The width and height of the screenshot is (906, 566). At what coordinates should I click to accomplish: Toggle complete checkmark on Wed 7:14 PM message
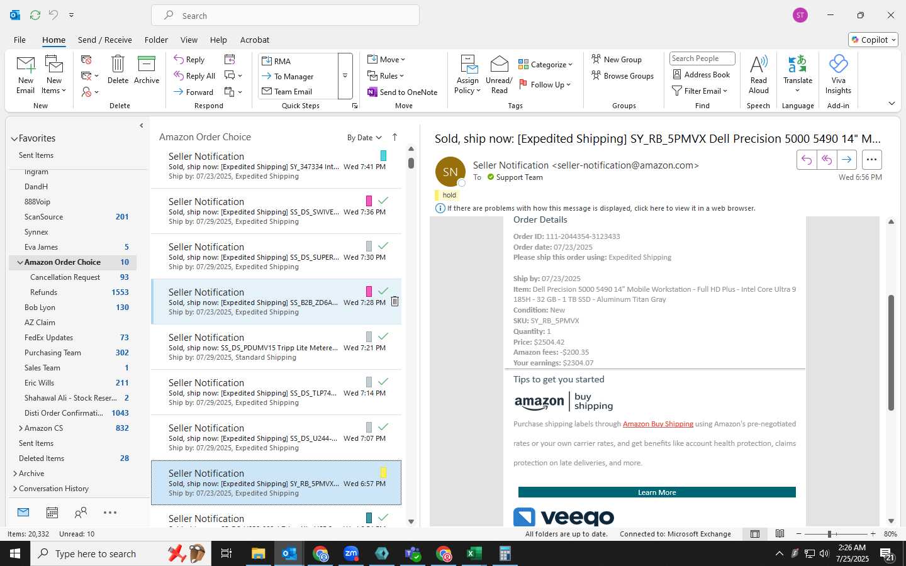pyautogui.click(x=383, y=382)
